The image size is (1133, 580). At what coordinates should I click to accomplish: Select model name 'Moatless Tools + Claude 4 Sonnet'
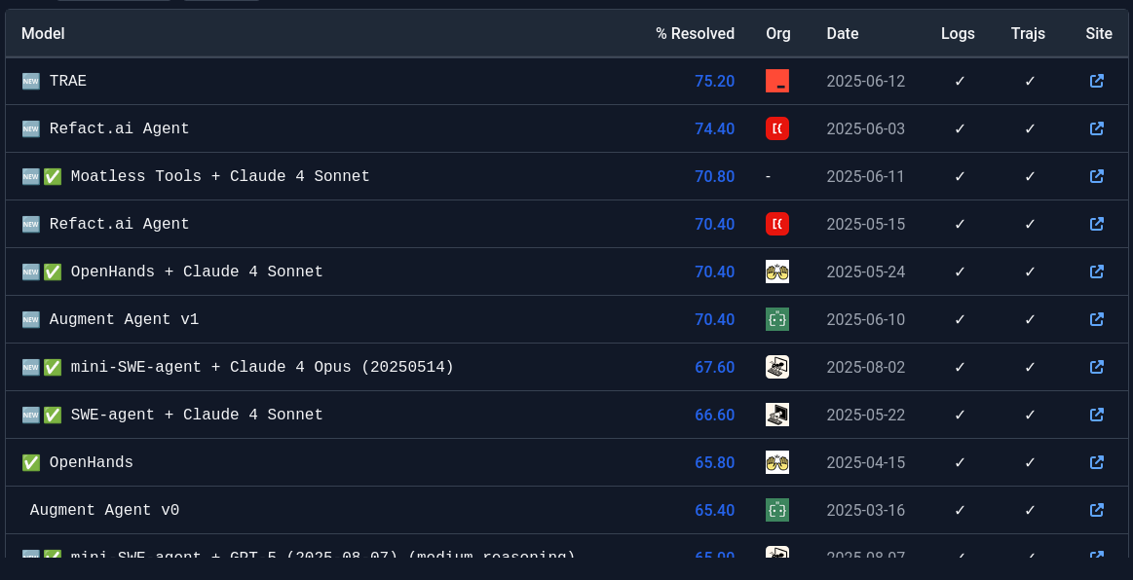click(220, 176)
